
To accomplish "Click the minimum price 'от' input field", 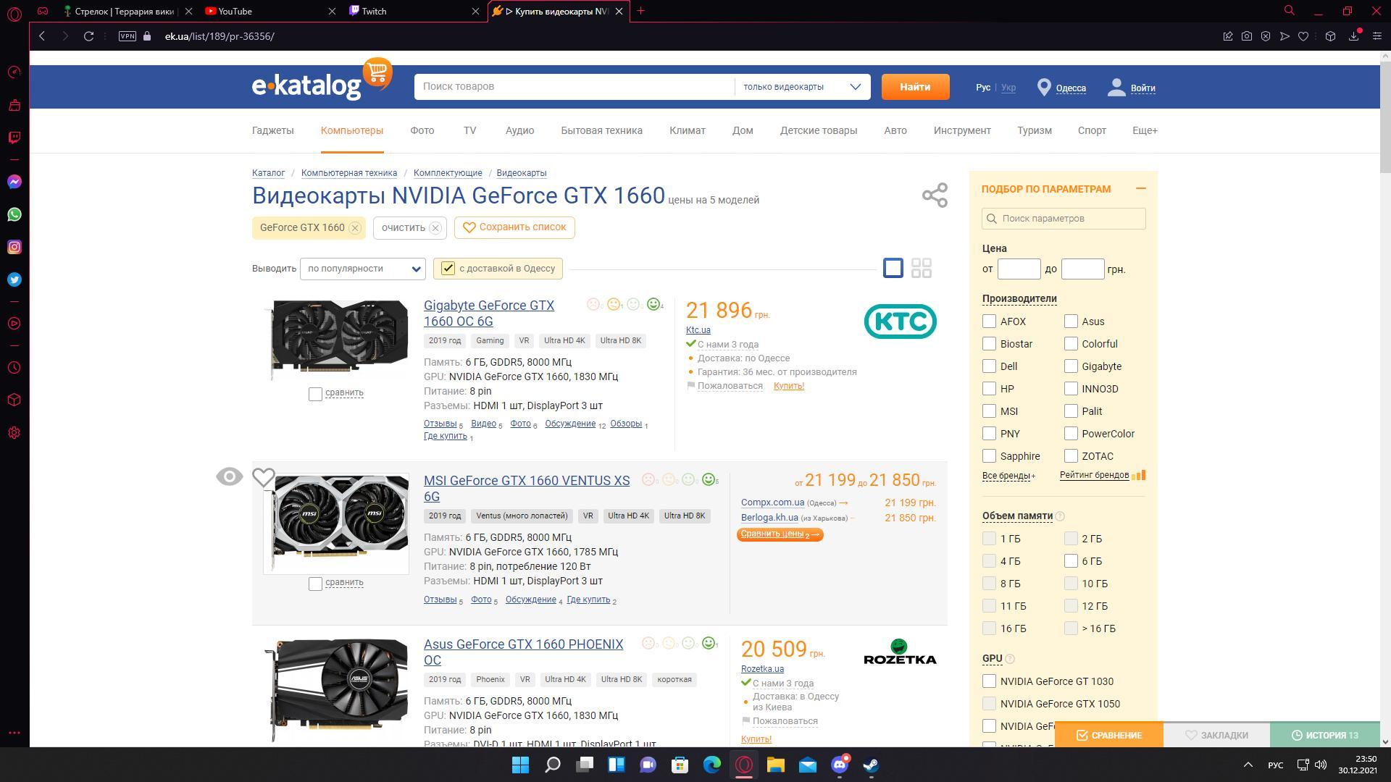I will tap(1019, 269).
